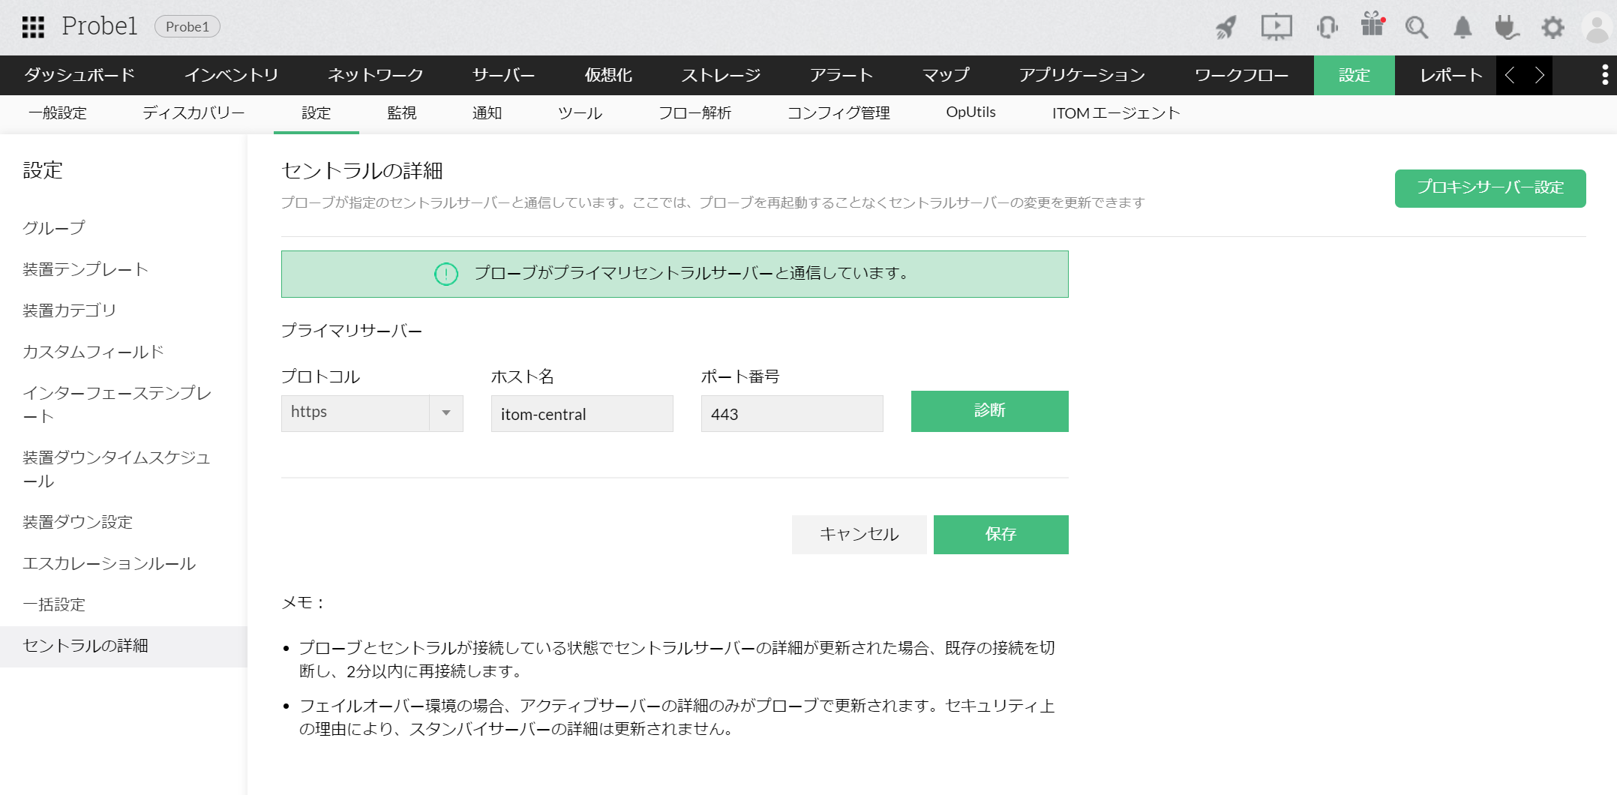The height and width of the screenshot is (795, 1617).
Task: Click the ホスト名 input field
Action: pyautogui.click(x=581, y=414)
